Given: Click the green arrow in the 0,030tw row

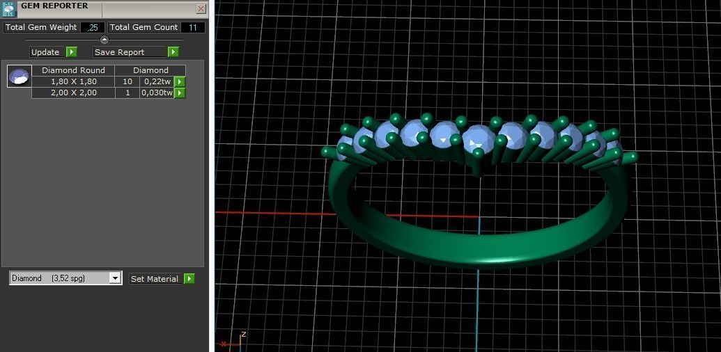Looking at the screenshot, I should click(x=180, y=93).
